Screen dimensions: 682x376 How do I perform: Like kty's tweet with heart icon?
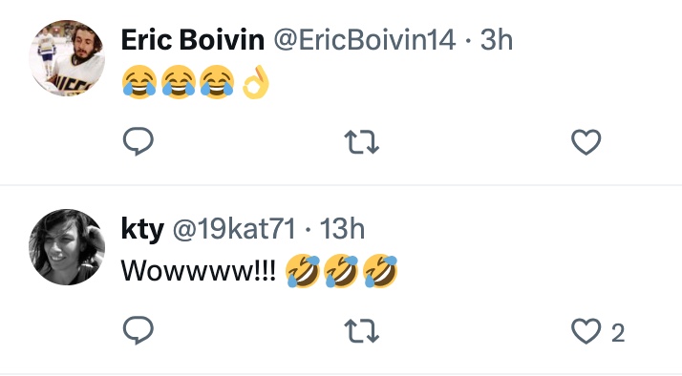586,331
